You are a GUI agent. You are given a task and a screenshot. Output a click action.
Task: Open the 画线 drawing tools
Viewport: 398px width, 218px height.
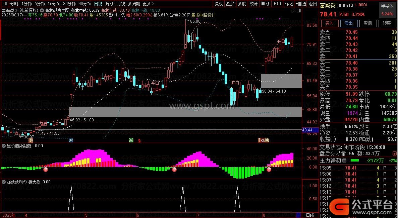(266, 4)
